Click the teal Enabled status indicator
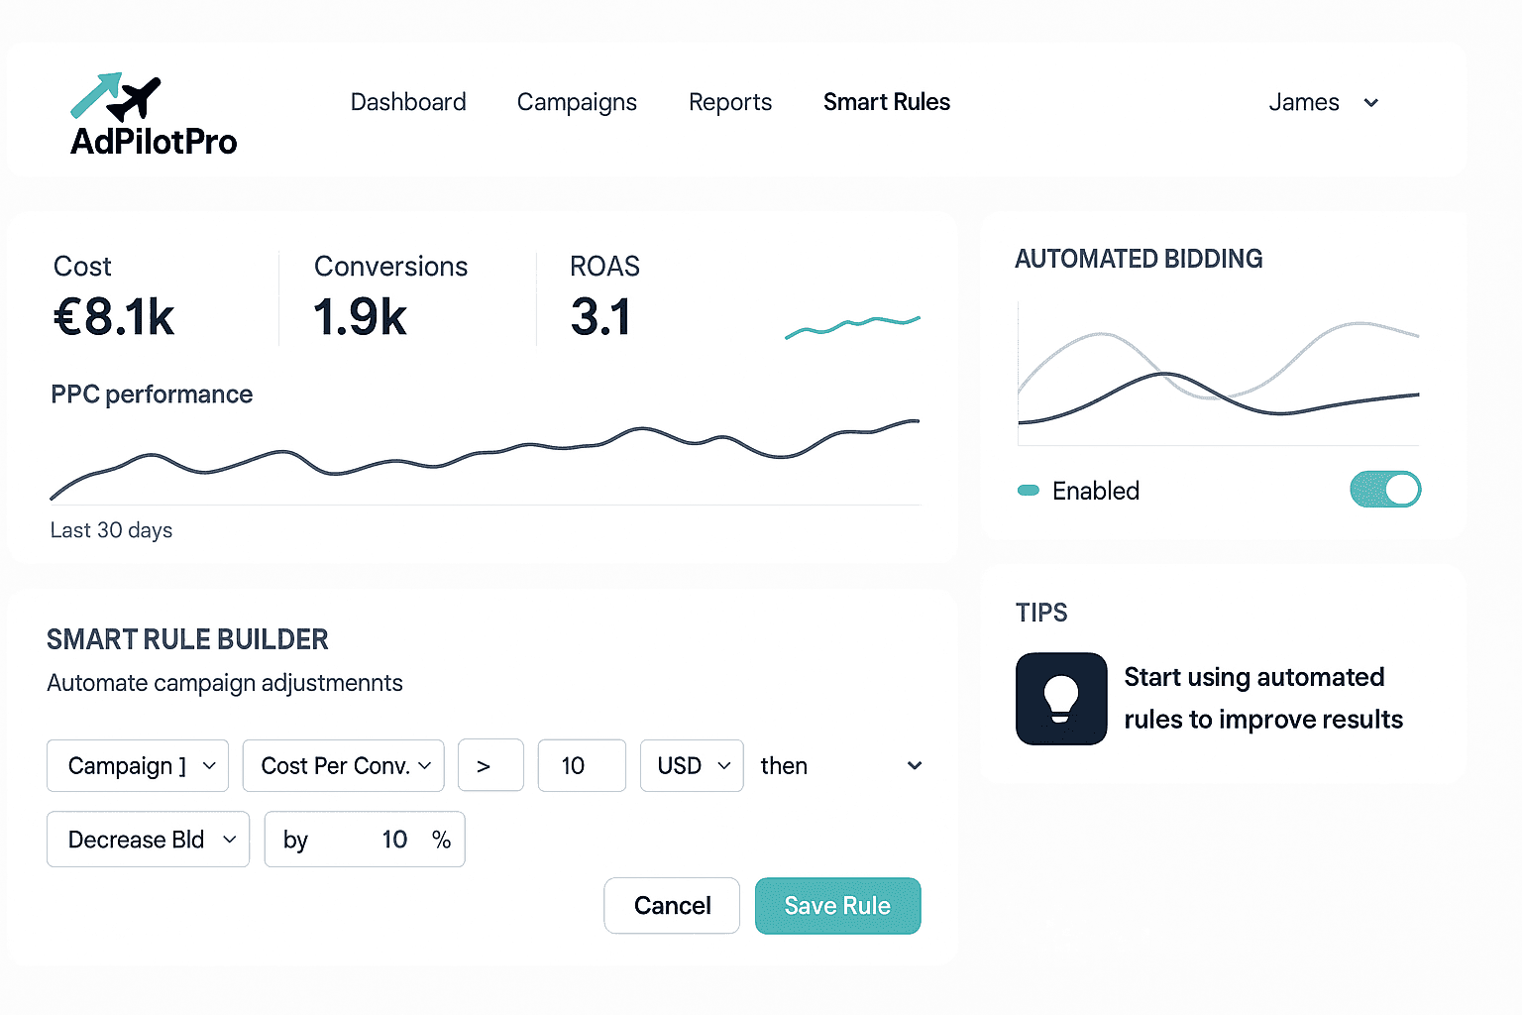Viewport: 1522px width, 1015px height. point(1029,491)
